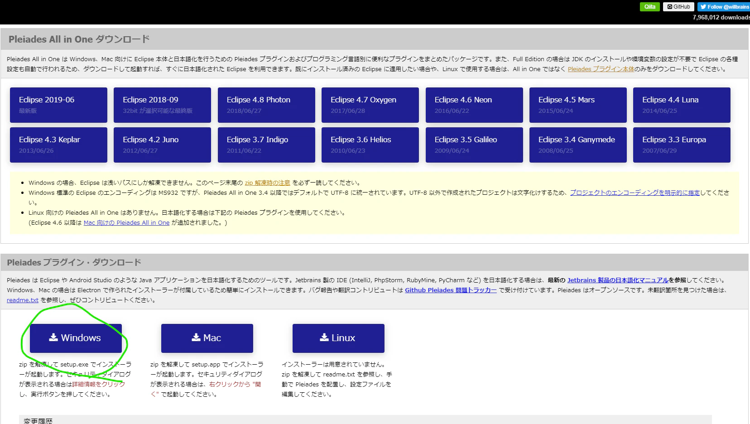750x424 pixels.
Task: Open Eclipse 3.7 Indigo tile
Action: pyautogui.click(x=266, y=145)
